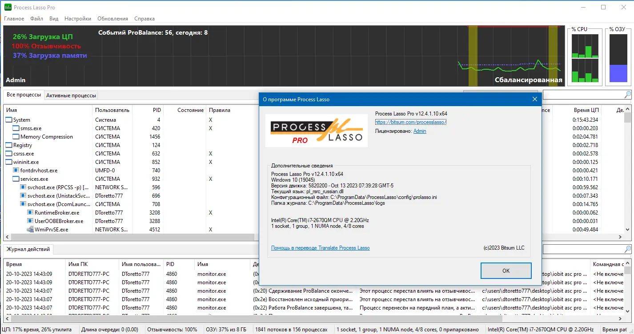Click the Версия движка line in About dialog
This screenshot has height=334, width=634.
pos(333,186)
